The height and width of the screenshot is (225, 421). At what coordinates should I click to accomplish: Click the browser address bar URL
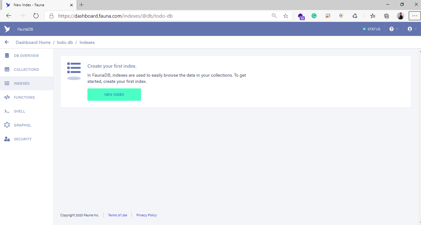[x=115, y=16]
